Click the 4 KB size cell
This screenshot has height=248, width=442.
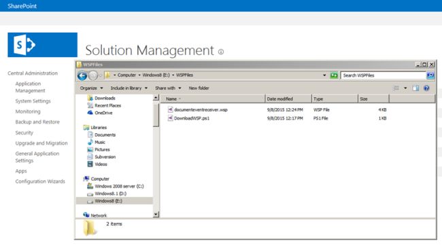(x=382, y=109)
